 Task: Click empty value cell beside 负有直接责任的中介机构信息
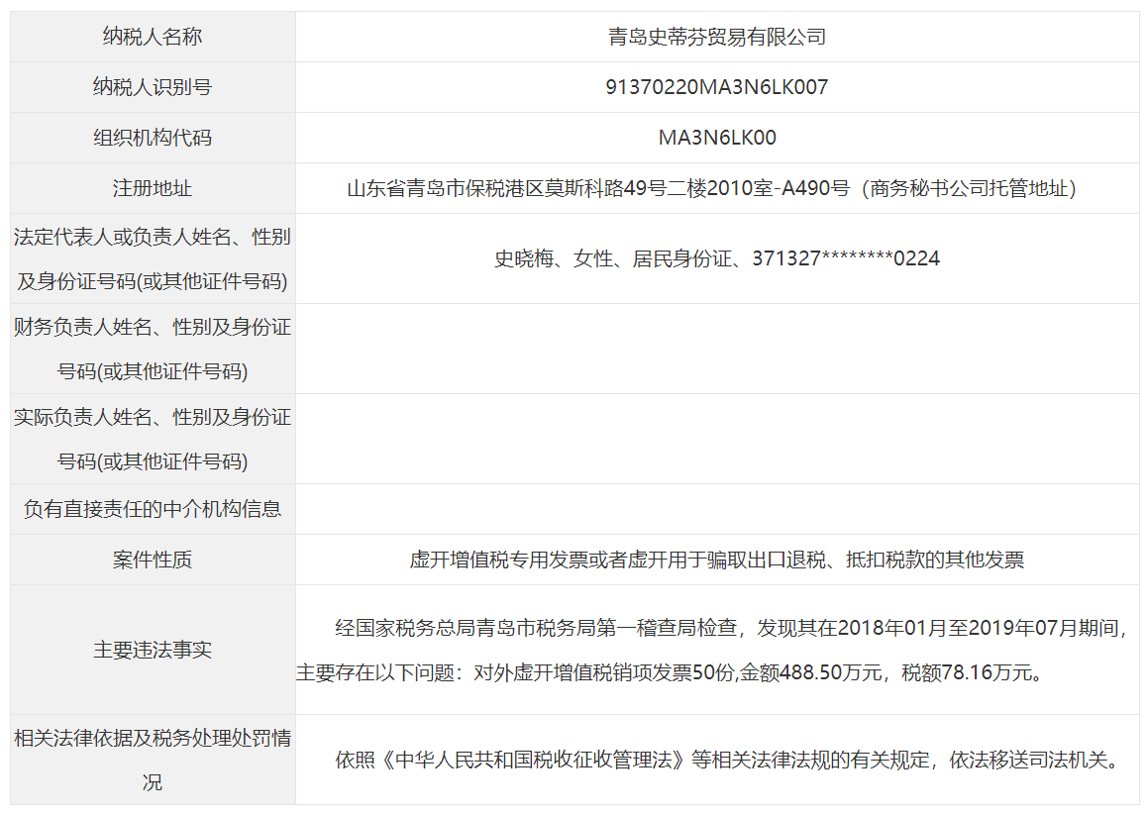(x=716, y=509)
